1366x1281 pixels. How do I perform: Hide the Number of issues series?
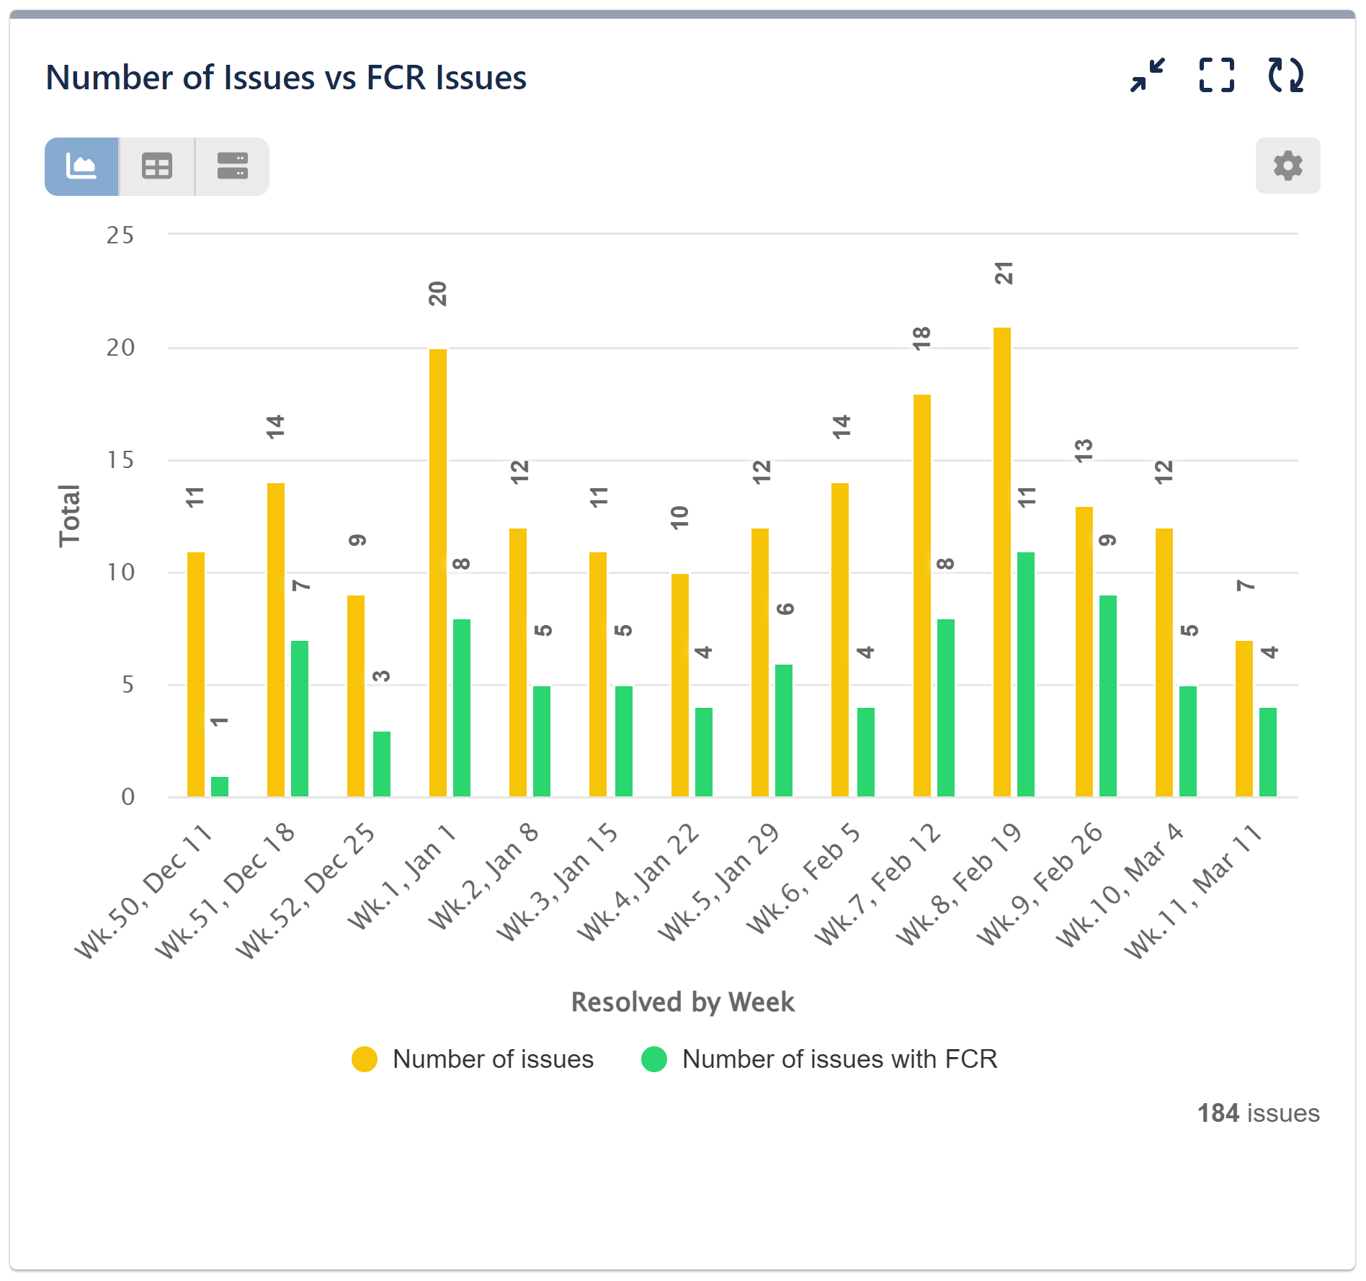click(492, 1059)
